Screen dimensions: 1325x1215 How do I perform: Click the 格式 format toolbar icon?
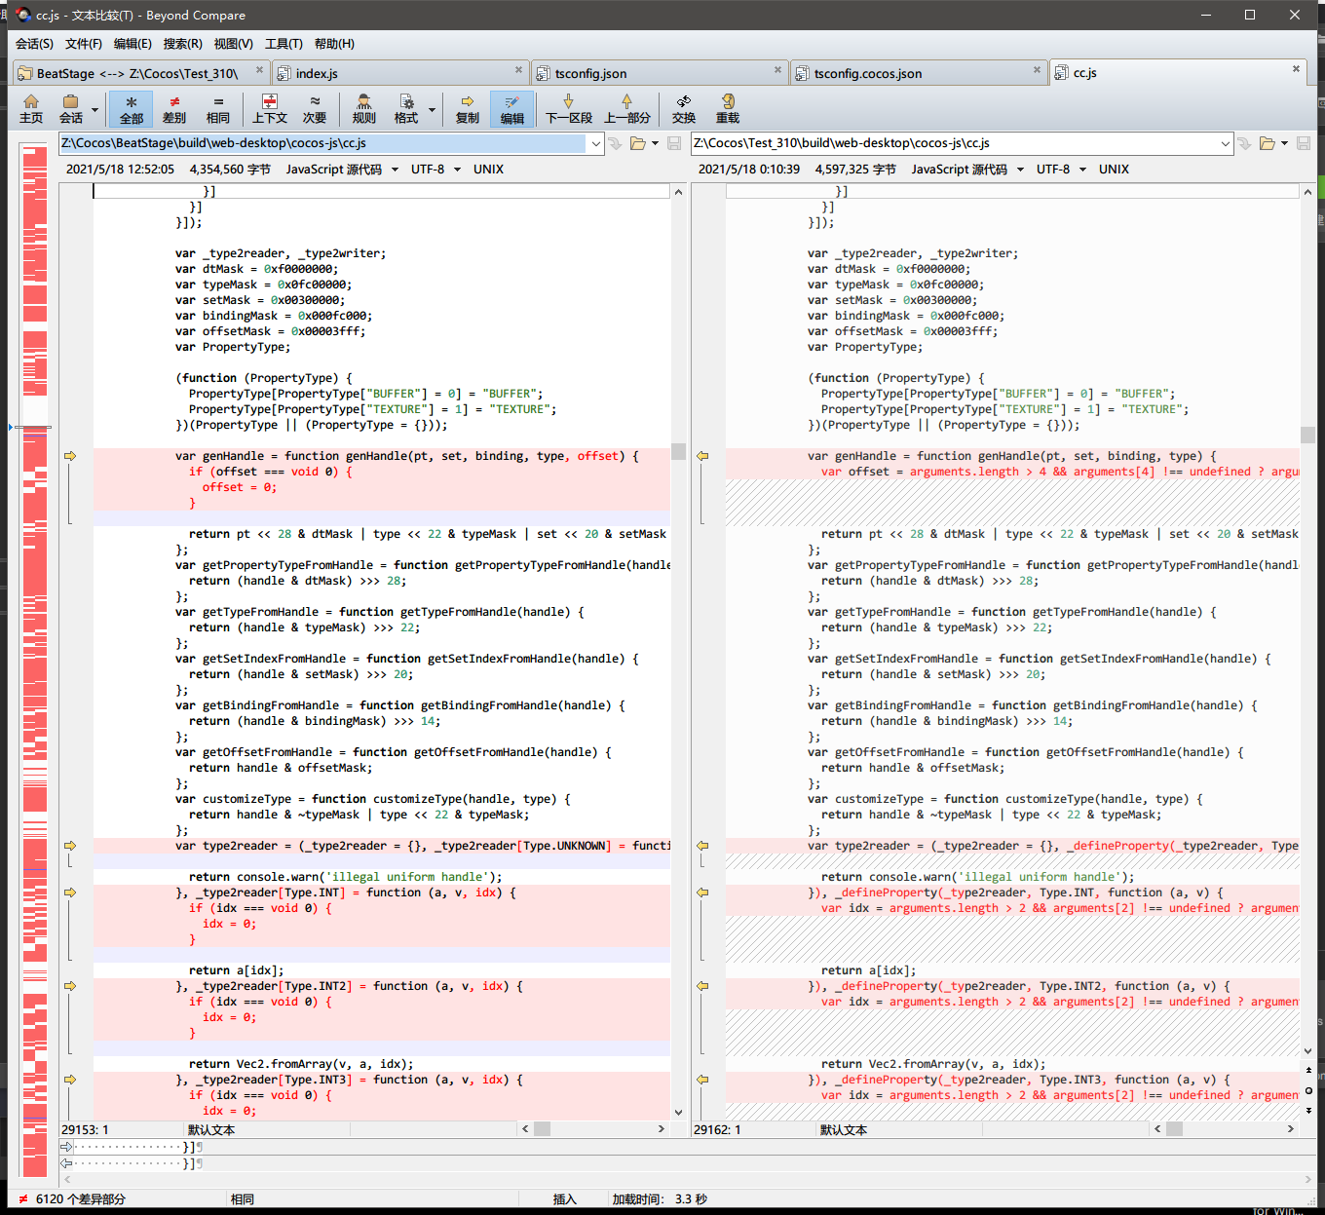tap(406, 108)
